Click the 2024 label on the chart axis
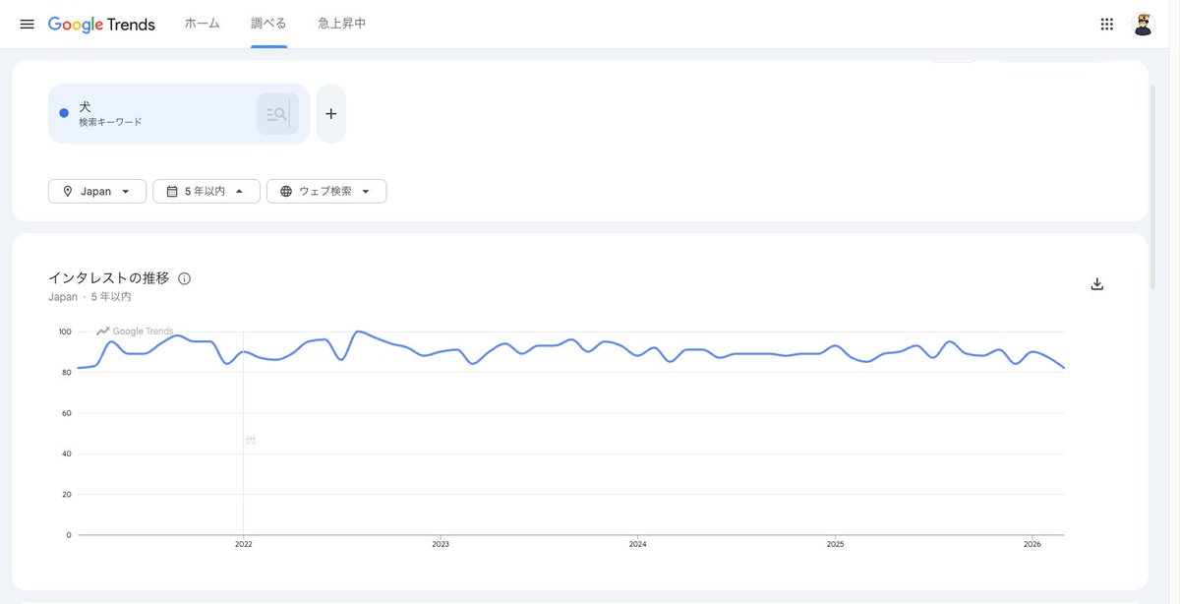This screenshot has width=1180, height=604. [637, 544]
